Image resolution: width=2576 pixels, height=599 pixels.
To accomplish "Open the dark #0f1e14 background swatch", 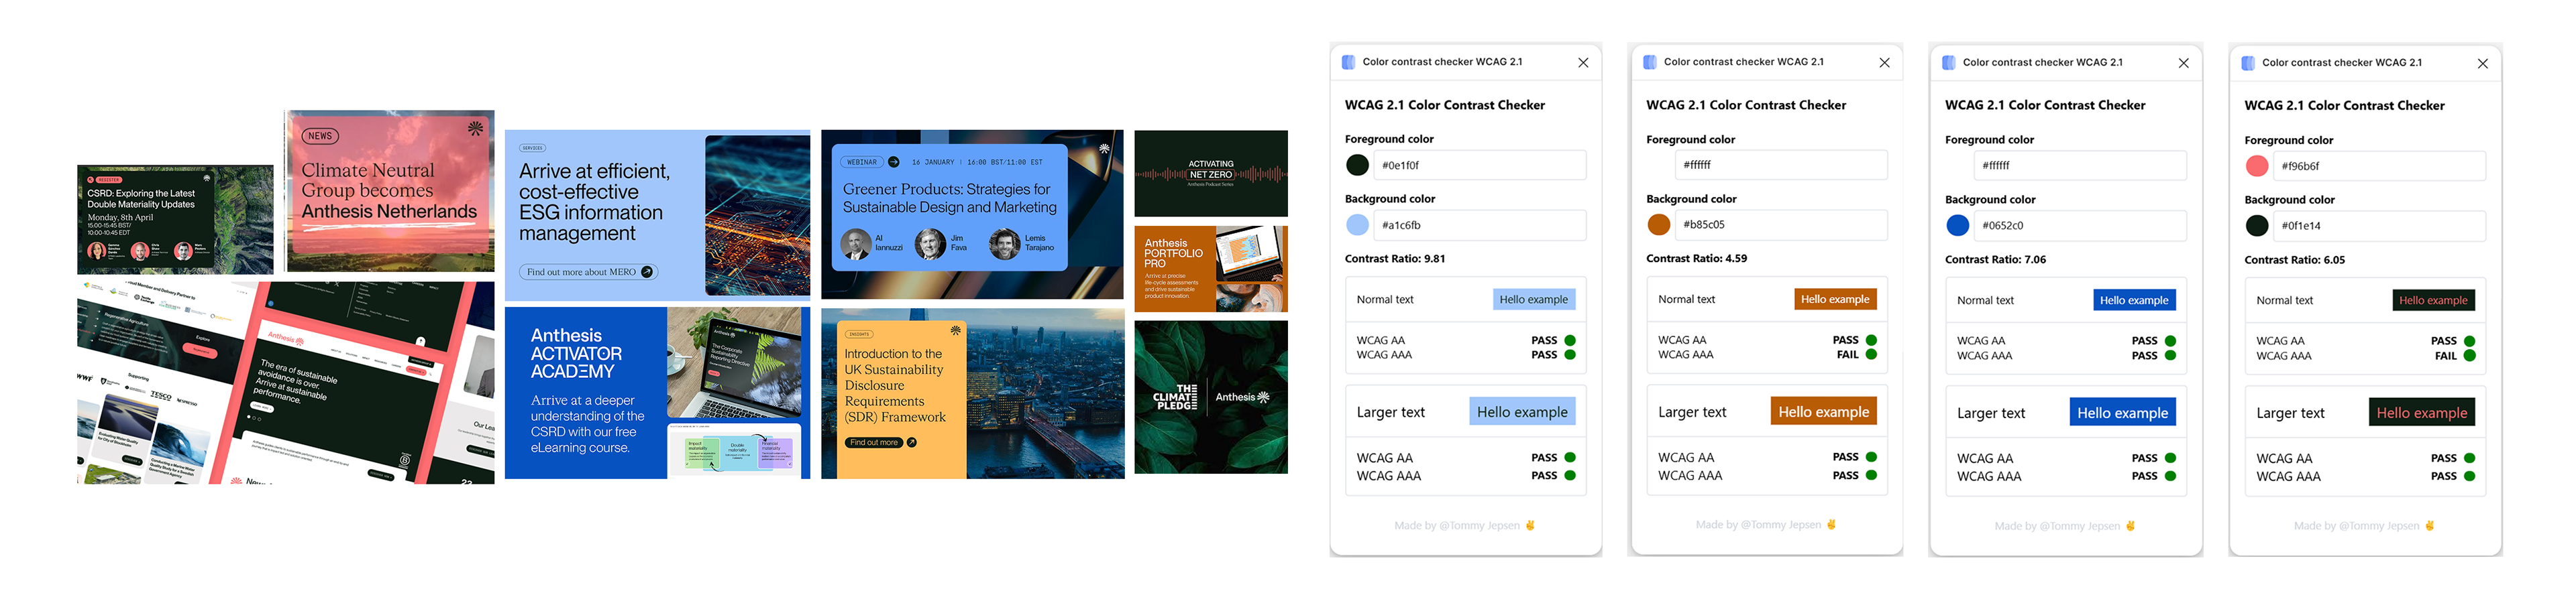I will click(2257, 226).
